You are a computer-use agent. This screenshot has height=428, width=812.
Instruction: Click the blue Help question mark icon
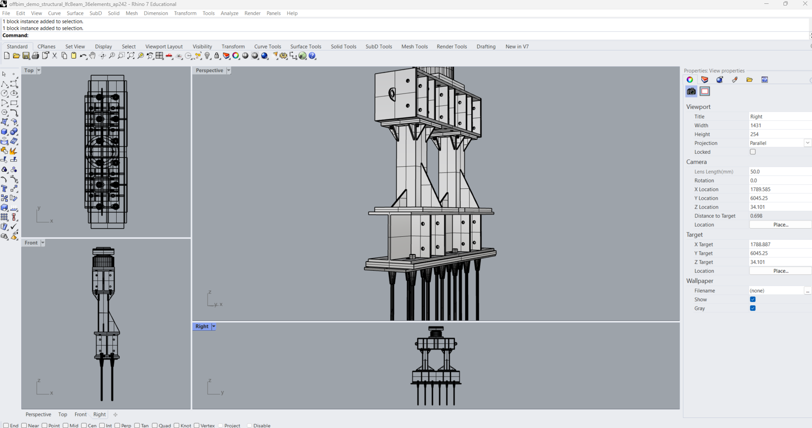point(312,56)
